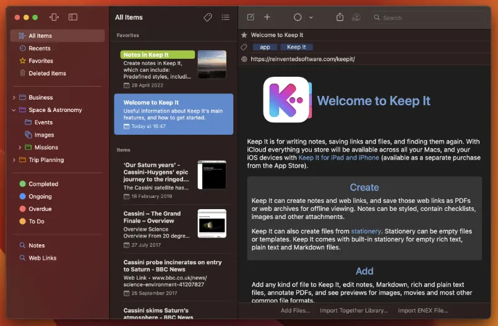Viewport: 498px width, 326px height.
Task: Open the Missions folder
Action: [x=46, y=147]
